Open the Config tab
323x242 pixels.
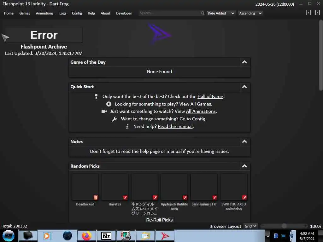coord(77,13)
